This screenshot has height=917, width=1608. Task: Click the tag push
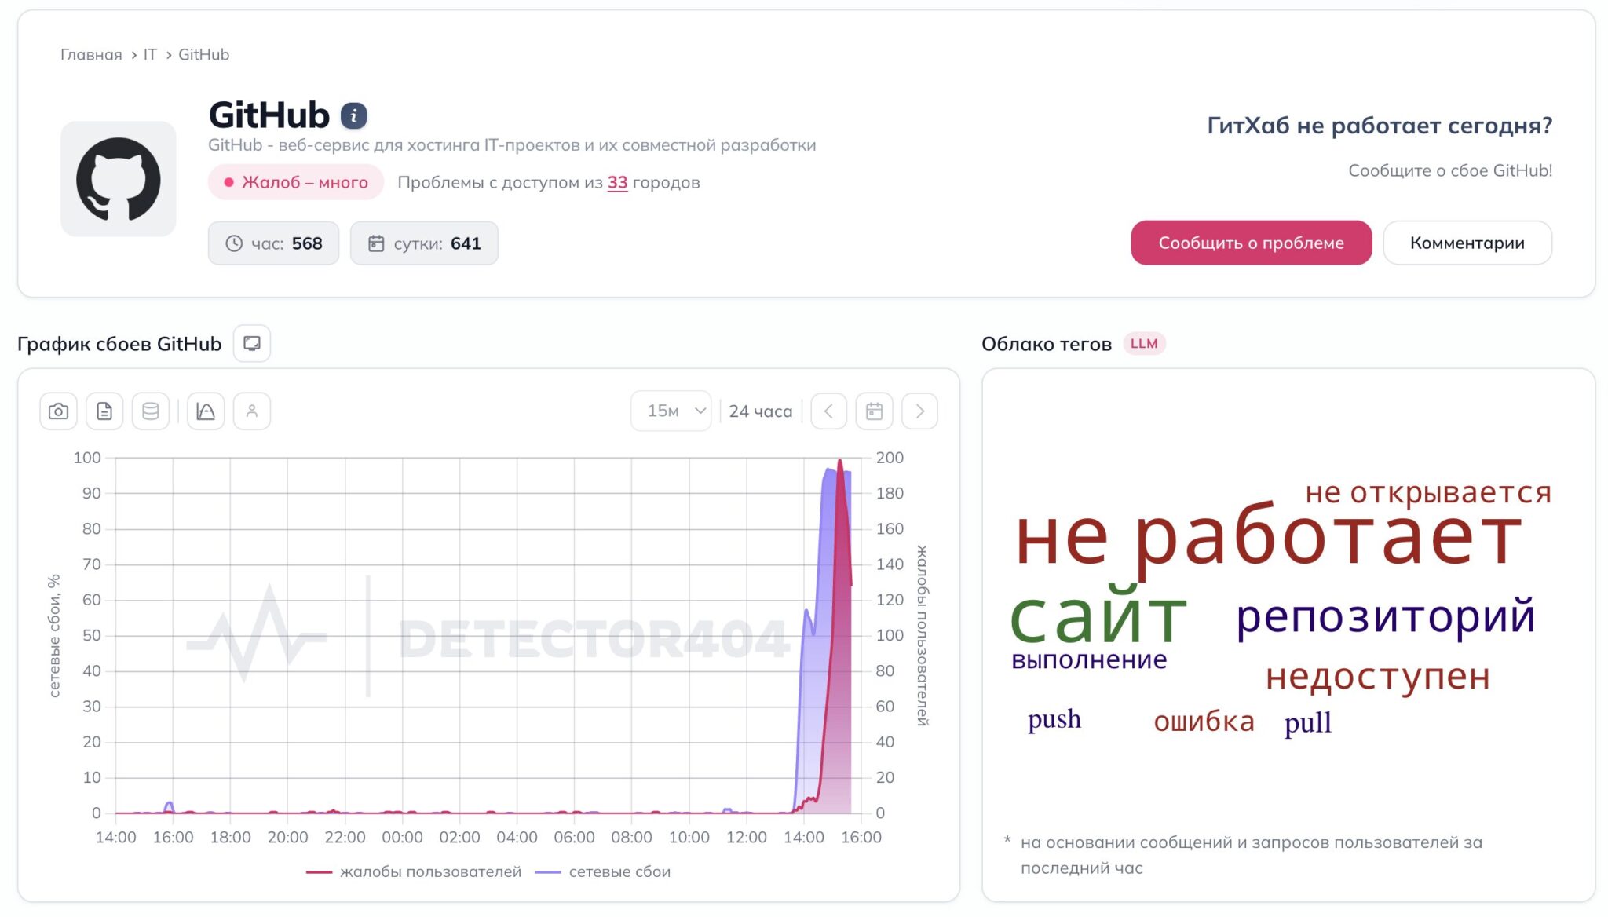(1054, 719)
